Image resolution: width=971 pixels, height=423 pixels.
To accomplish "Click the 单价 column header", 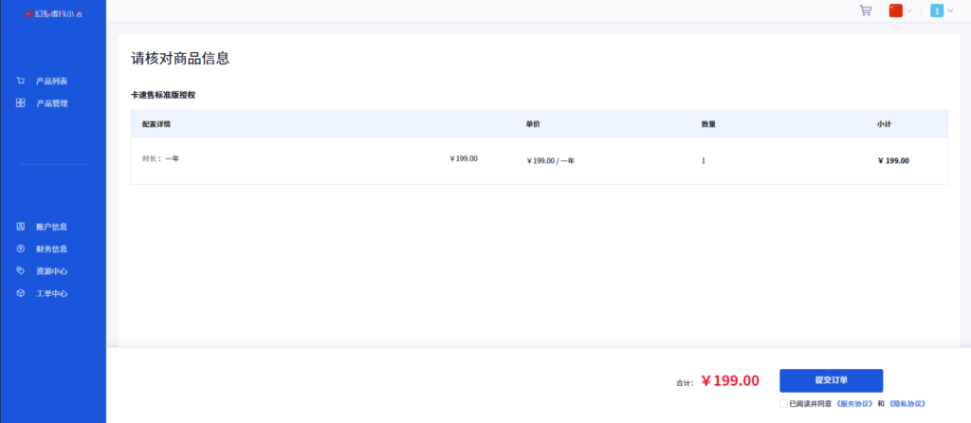I will pos(533,124).
